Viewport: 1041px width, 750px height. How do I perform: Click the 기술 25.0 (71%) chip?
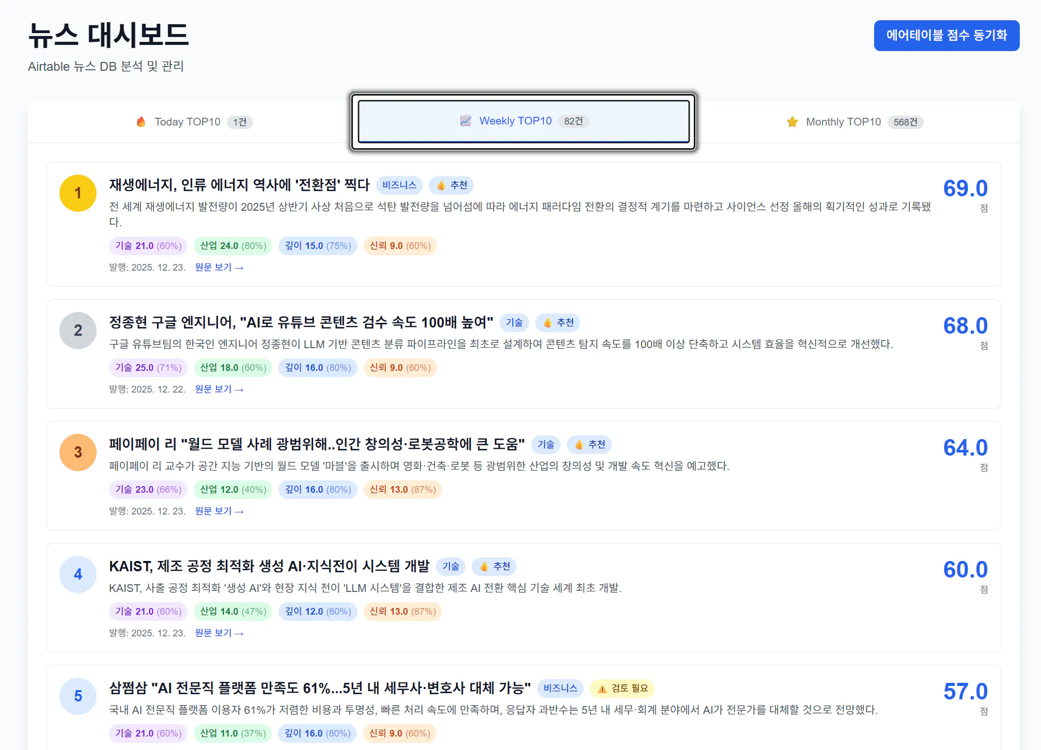coord(148,368)
